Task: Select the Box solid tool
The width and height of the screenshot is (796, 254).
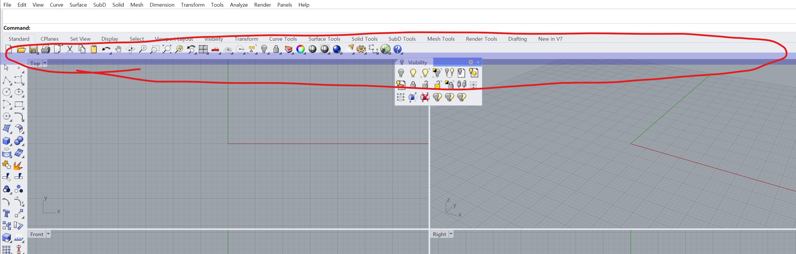Action: click(x=6, y=141)
